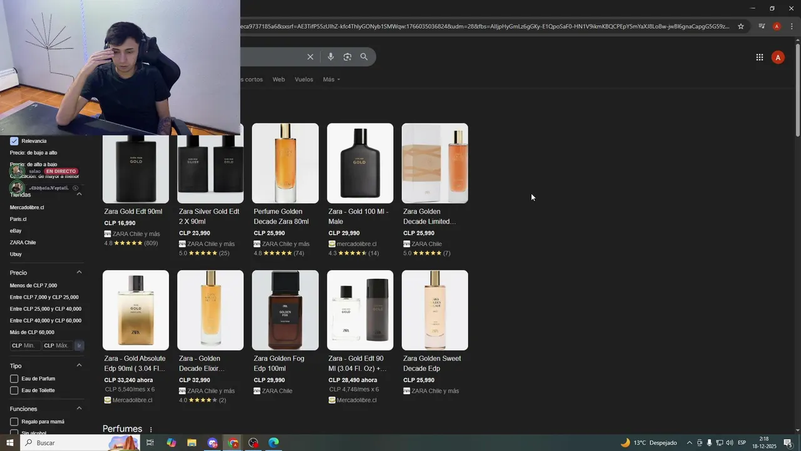Image resolution: width=801 pixels, height=451 pixels.
Task: Switch to the Vuelos search tab
Action: click(304, 80)
